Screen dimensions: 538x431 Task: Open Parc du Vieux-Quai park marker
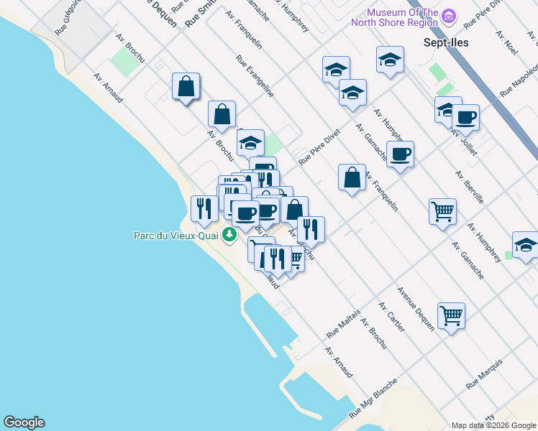pyautogui.click(x=229, y=236)
